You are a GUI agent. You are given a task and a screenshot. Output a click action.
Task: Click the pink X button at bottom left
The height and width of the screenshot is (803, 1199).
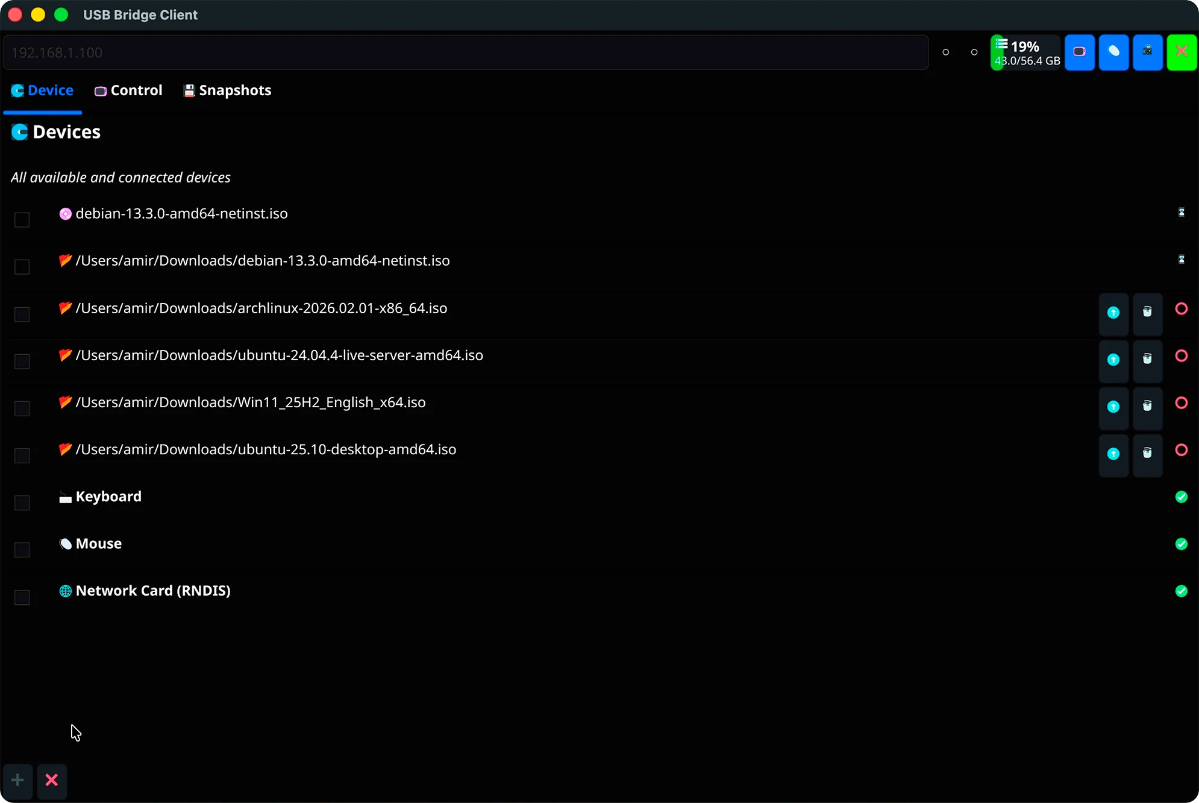coord(52,781)
